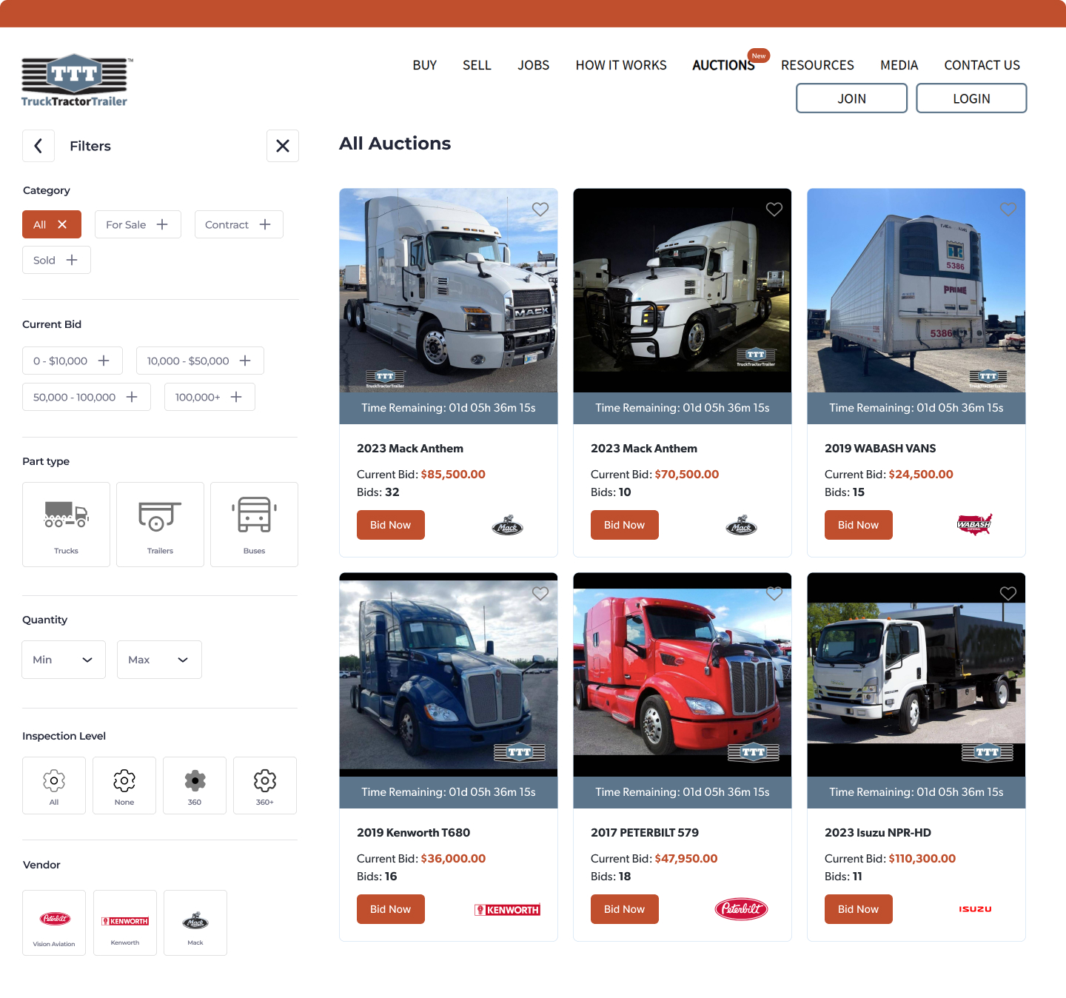Add the 10,000 - $50,000 bid filter
1066x998 pixels.
(200, 361)
